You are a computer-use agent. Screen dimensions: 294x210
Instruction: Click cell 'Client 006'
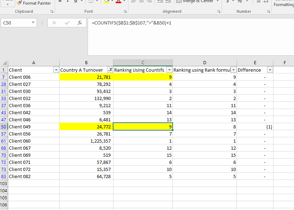pyautogui.click(x=34, y=77)
